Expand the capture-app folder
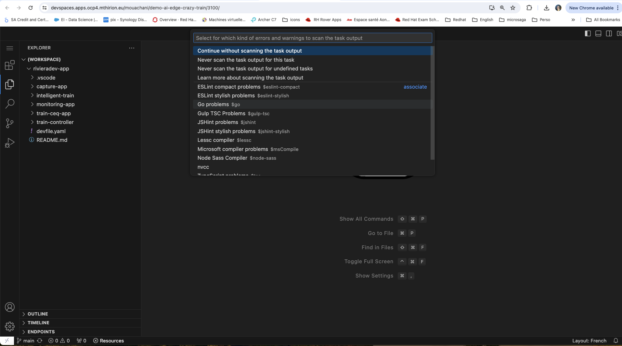The width and height of the screenshot is (622, 346). 52,86
